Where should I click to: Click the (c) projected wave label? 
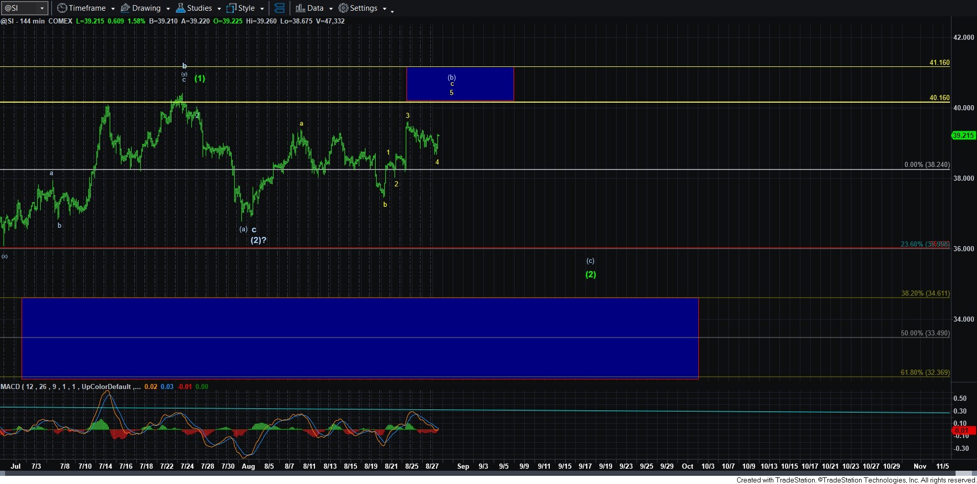(x=590, y=260)
